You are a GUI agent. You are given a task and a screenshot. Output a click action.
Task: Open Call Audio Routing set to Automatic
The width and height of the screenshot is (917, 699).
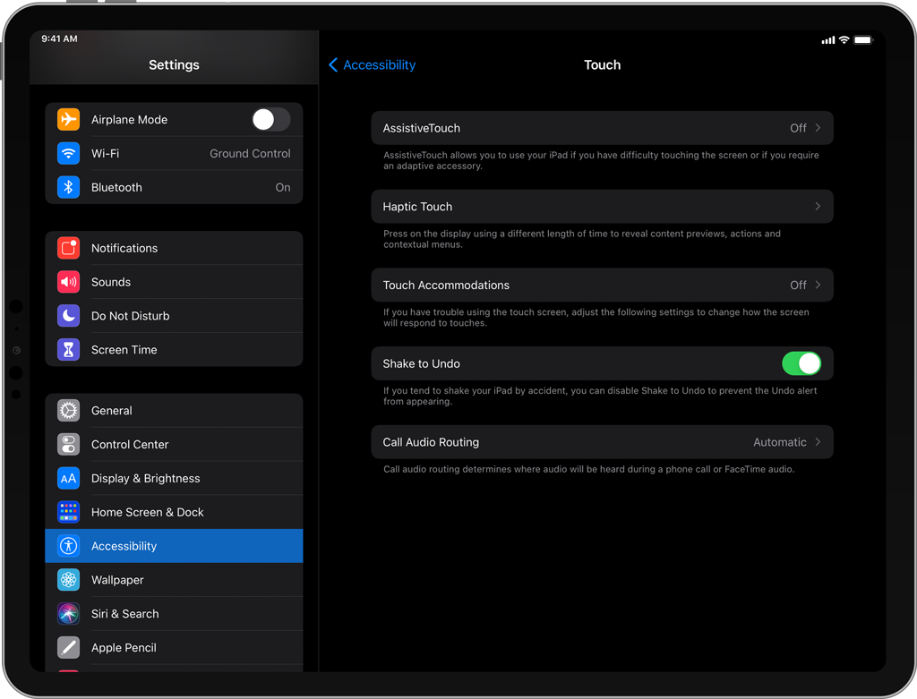click(602, 441)
